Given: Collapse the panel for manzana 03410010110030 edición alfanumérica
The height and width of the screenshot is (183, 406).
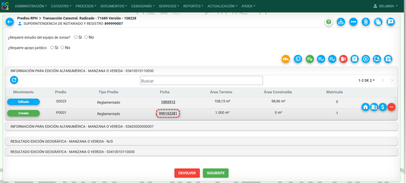Looking at the screenshot, I should [201, 71].
